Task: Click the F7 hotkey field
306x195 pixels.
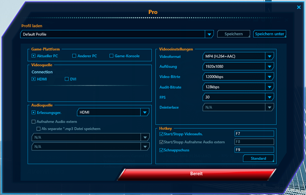Action: 254,134
